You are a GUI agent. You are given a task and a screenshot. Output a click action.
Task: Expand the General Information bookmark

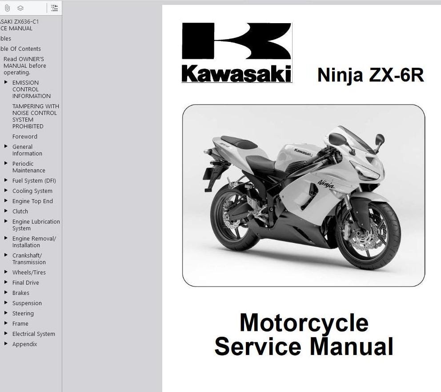tap(6, 147)
